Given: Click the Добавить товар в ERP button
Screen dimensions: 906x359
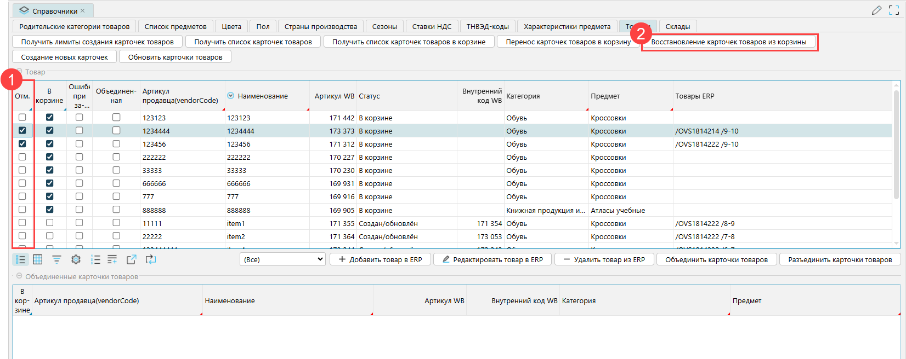Looking at the screenshot, I should point(380,259).
